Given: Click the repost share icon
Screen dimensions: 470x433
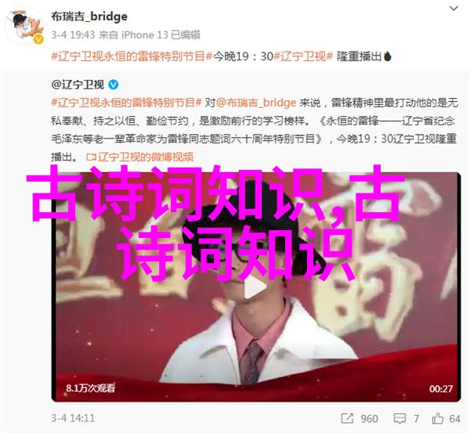Looking at the screenshot, I should pos(347,418).
